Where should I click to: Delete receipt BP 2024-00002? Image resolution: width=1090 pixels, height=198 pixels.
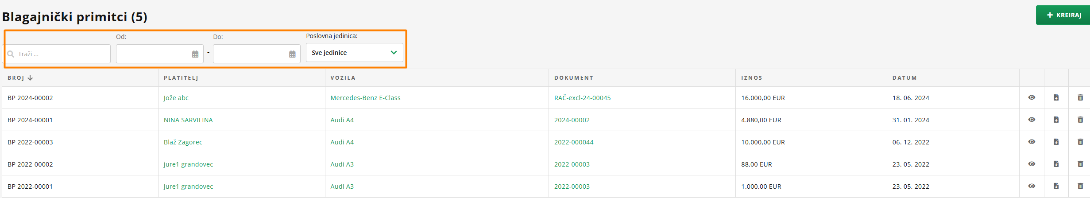point(1080,97)
